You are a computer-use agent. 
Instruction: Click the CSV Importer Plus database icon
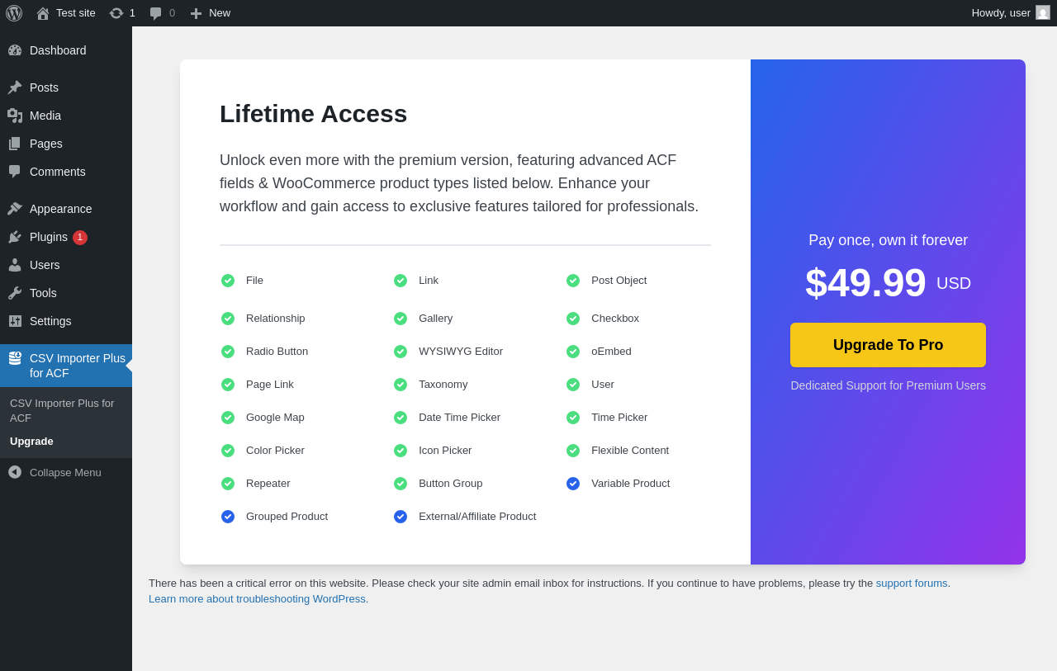pos(15,358)
